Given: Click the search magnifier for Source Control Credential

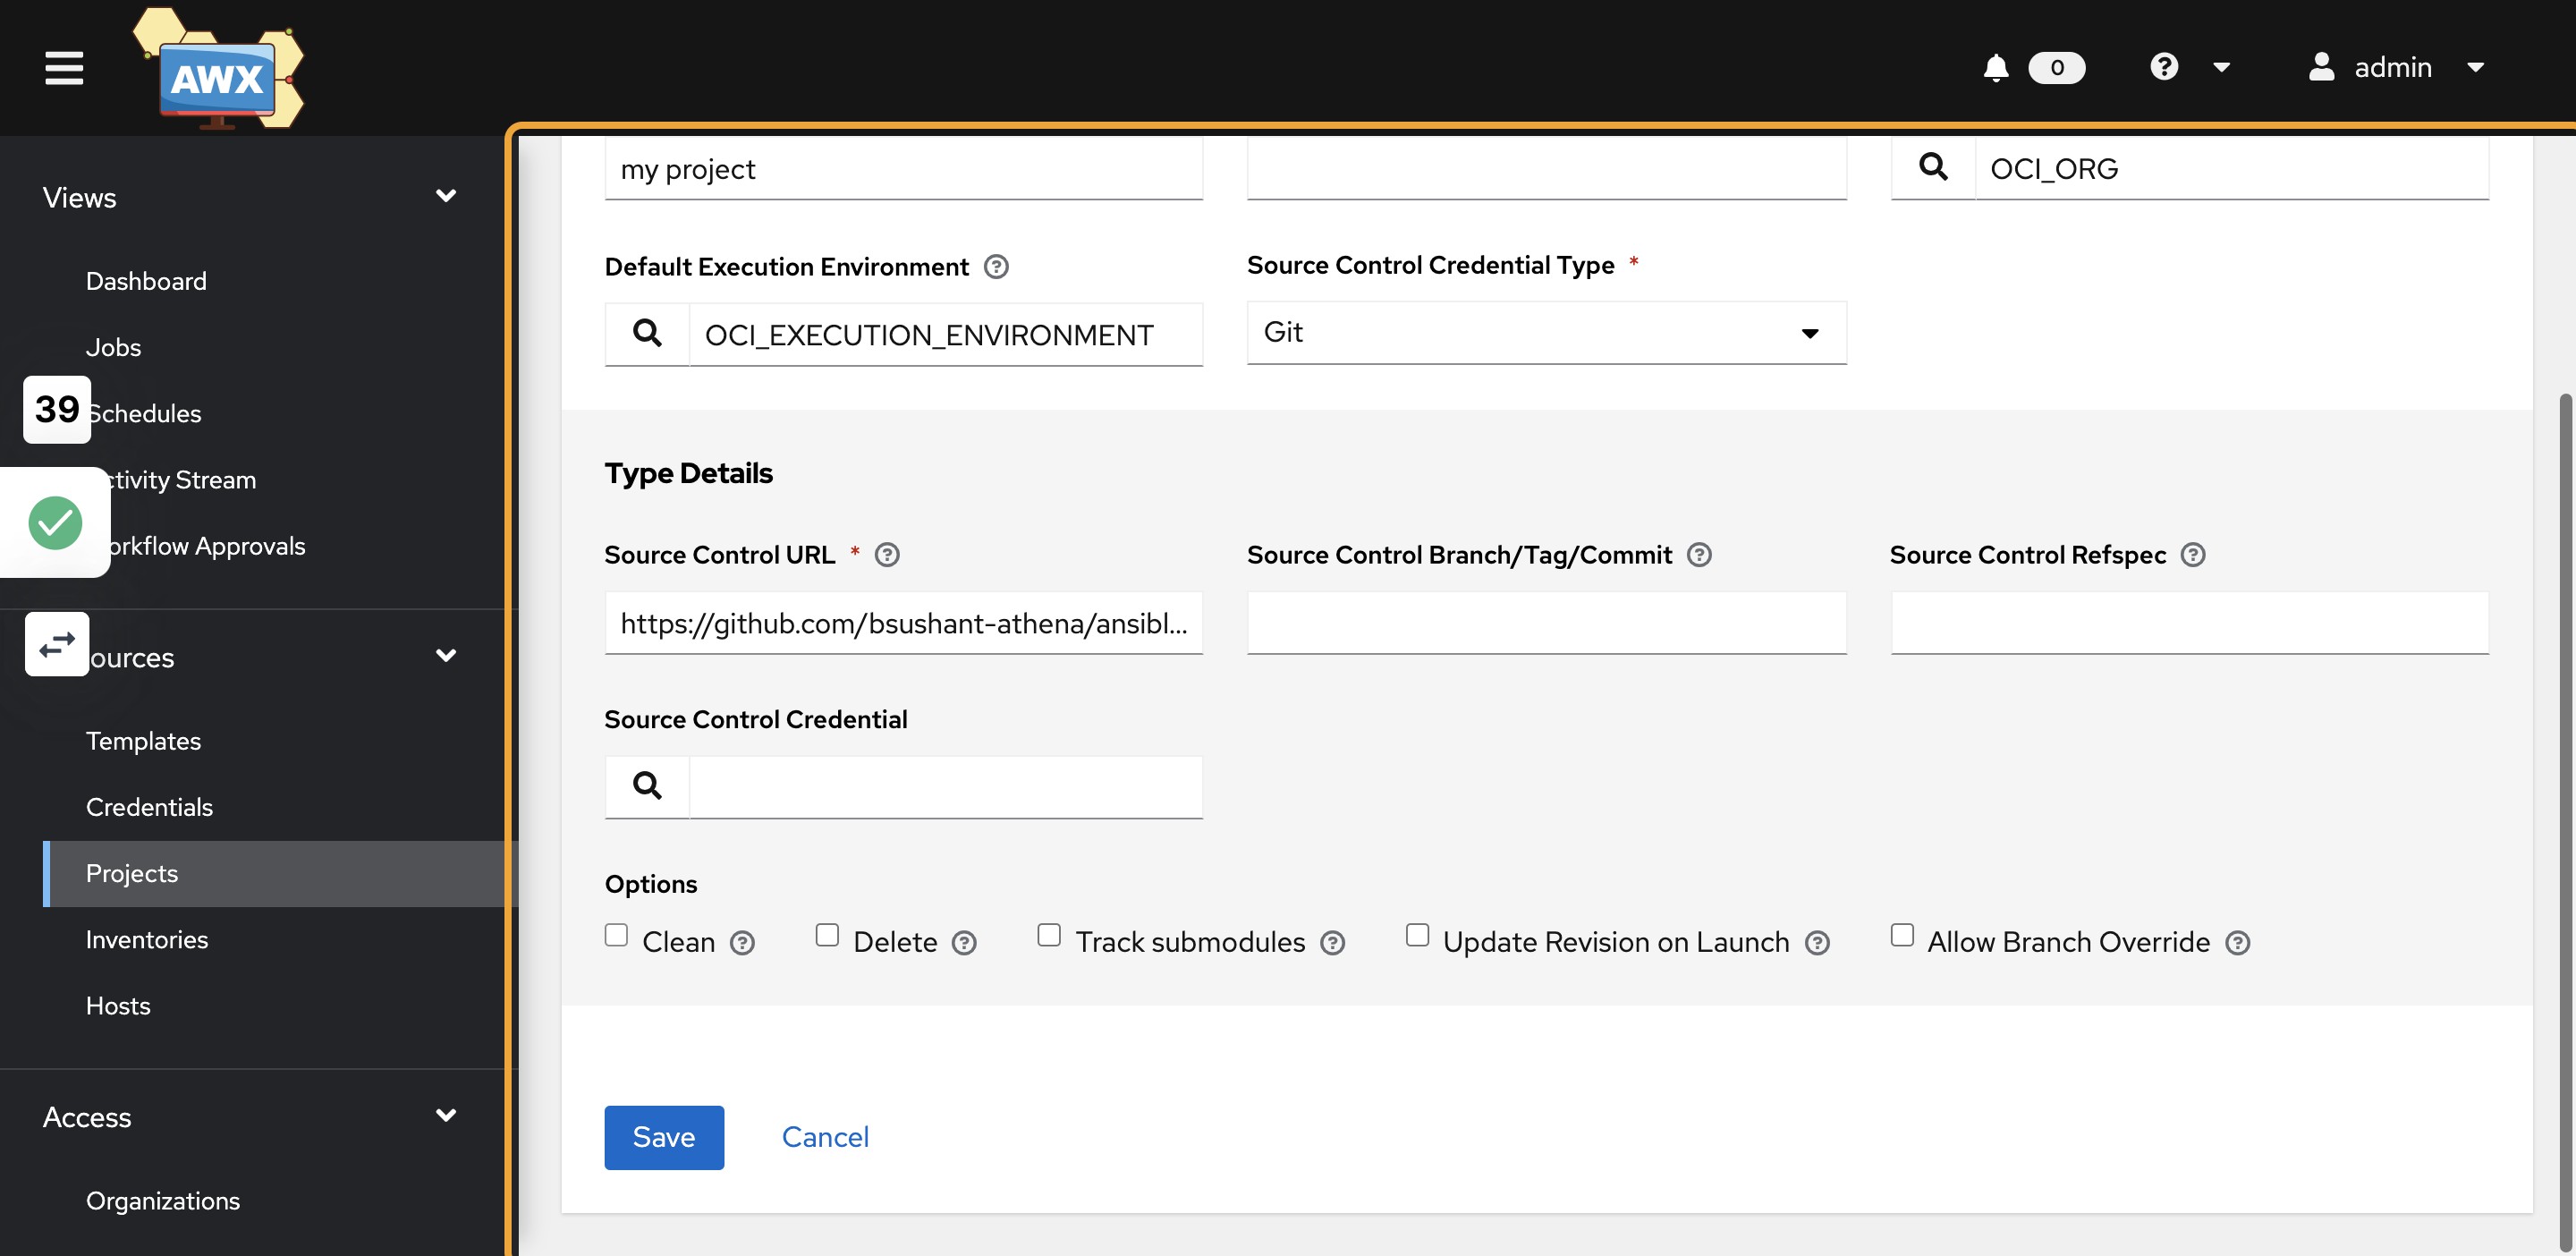Looking at the screenshot, I should [x=646, y=785].
